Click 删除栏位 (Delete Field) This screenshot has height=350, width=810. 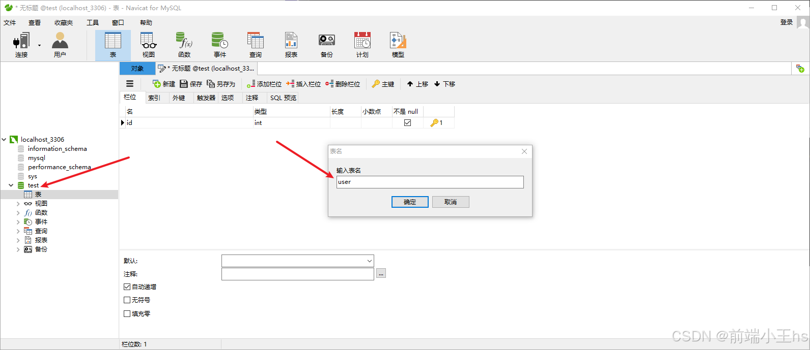(x=343, y=84)
